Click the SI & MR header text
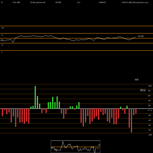The width and height of the screenshot is (153, 153). tap(16, 2)
